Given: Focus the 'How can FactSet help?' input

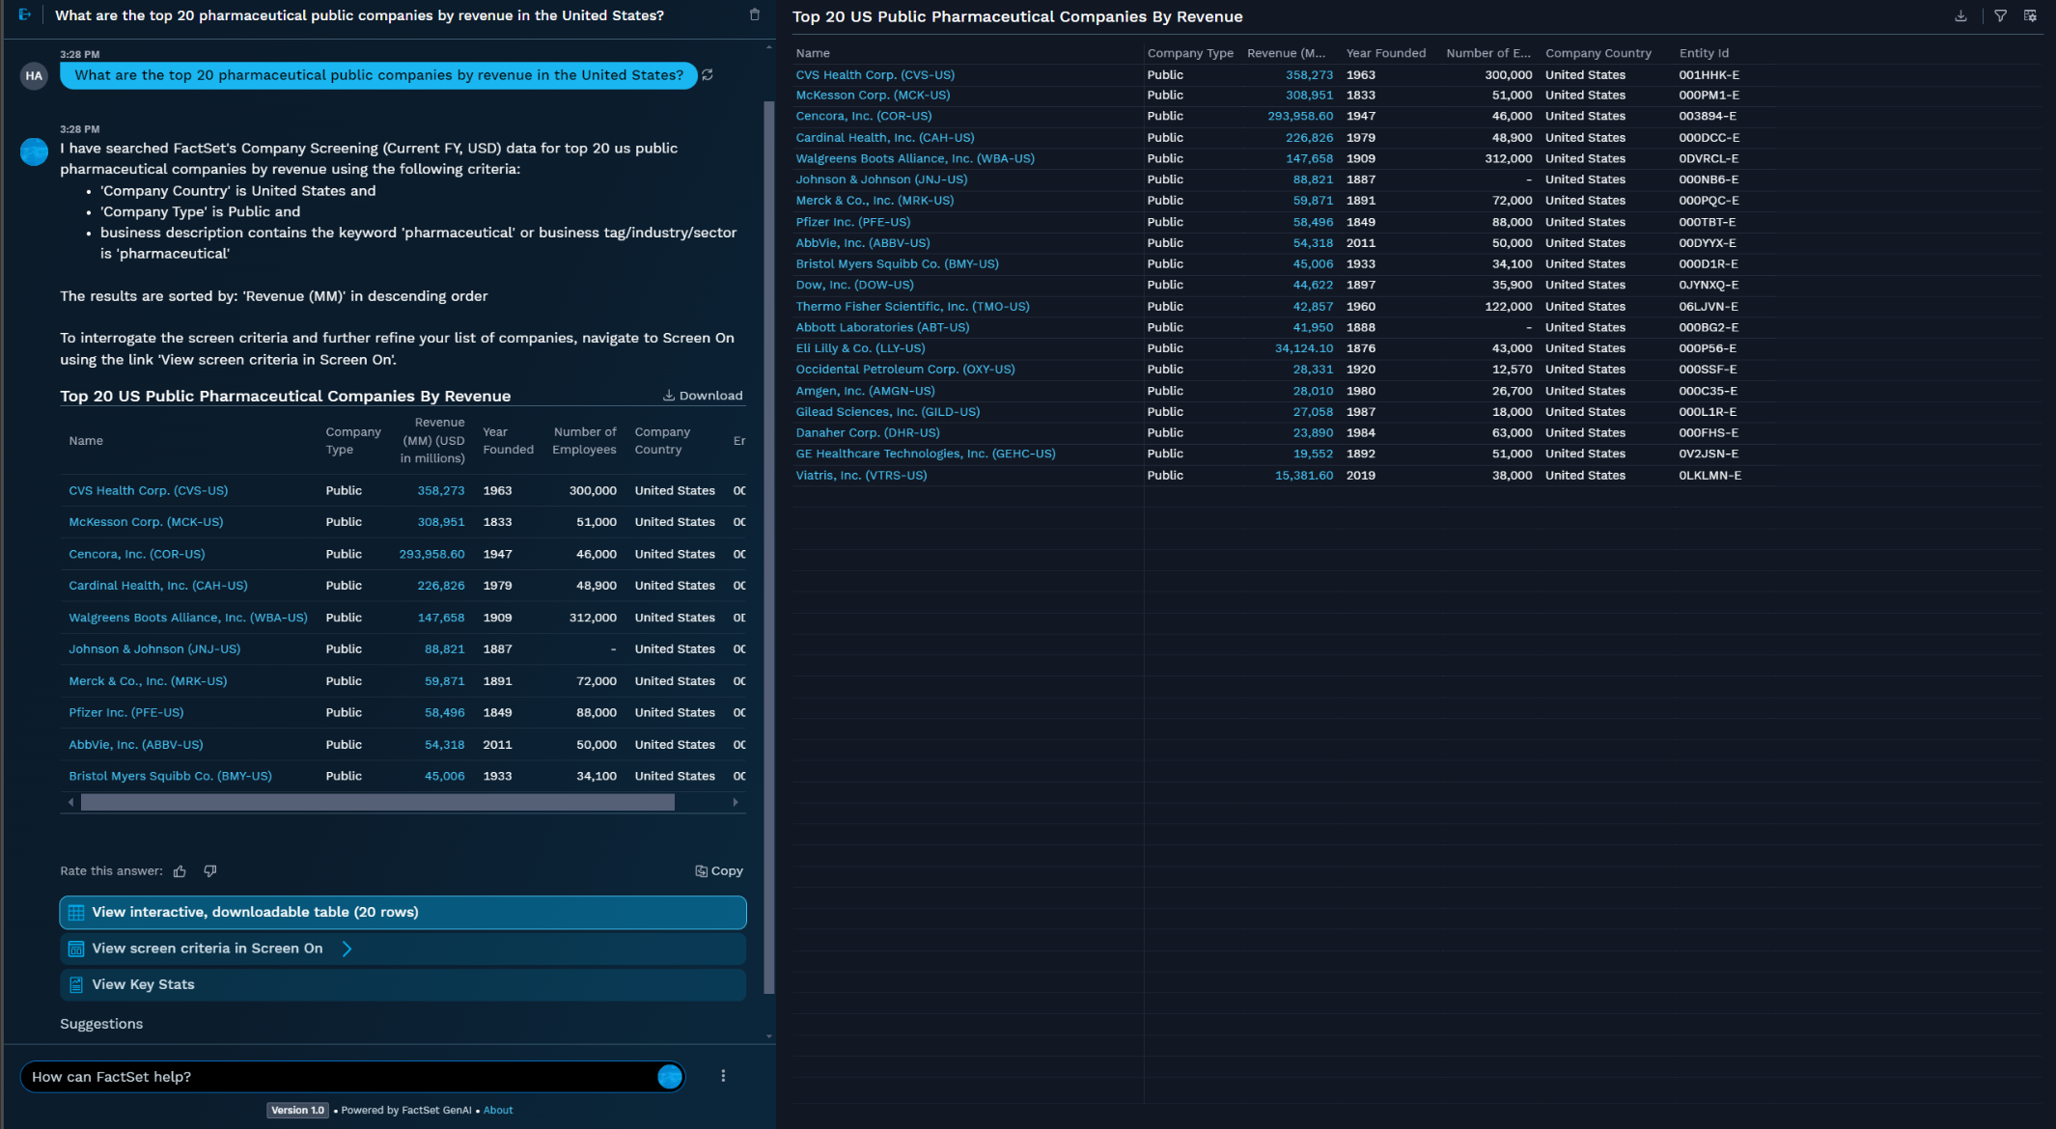Looking at the screenshot, I should (338, 1077).
